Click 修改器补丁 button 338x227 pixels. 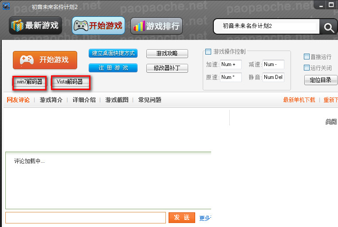point(167,68)
